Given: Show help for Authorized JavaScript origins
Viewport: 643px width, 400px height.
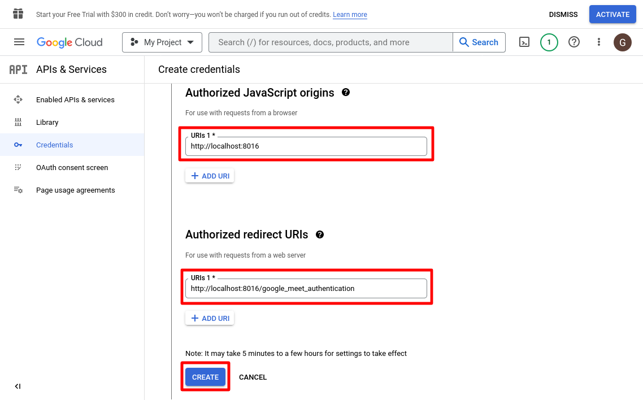Looking at the screenshot, I should pos(346,93).
